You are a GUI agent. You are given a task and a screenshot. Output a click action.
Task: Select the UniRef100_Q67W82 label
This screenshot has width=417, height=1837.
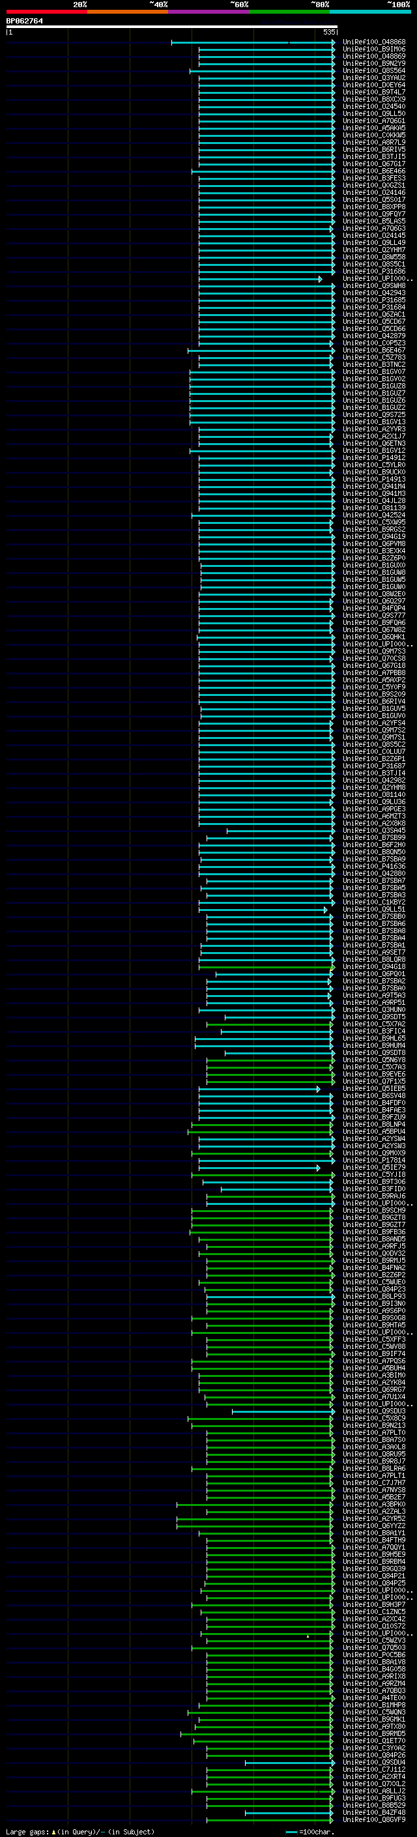point(373,629)
